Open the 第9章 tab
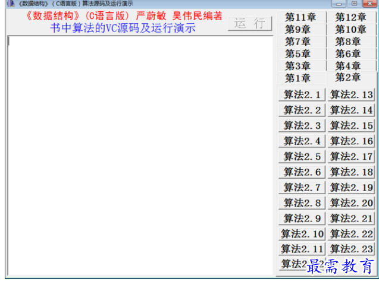This screenshot has width=379, height=285. (x=302, y=30)
